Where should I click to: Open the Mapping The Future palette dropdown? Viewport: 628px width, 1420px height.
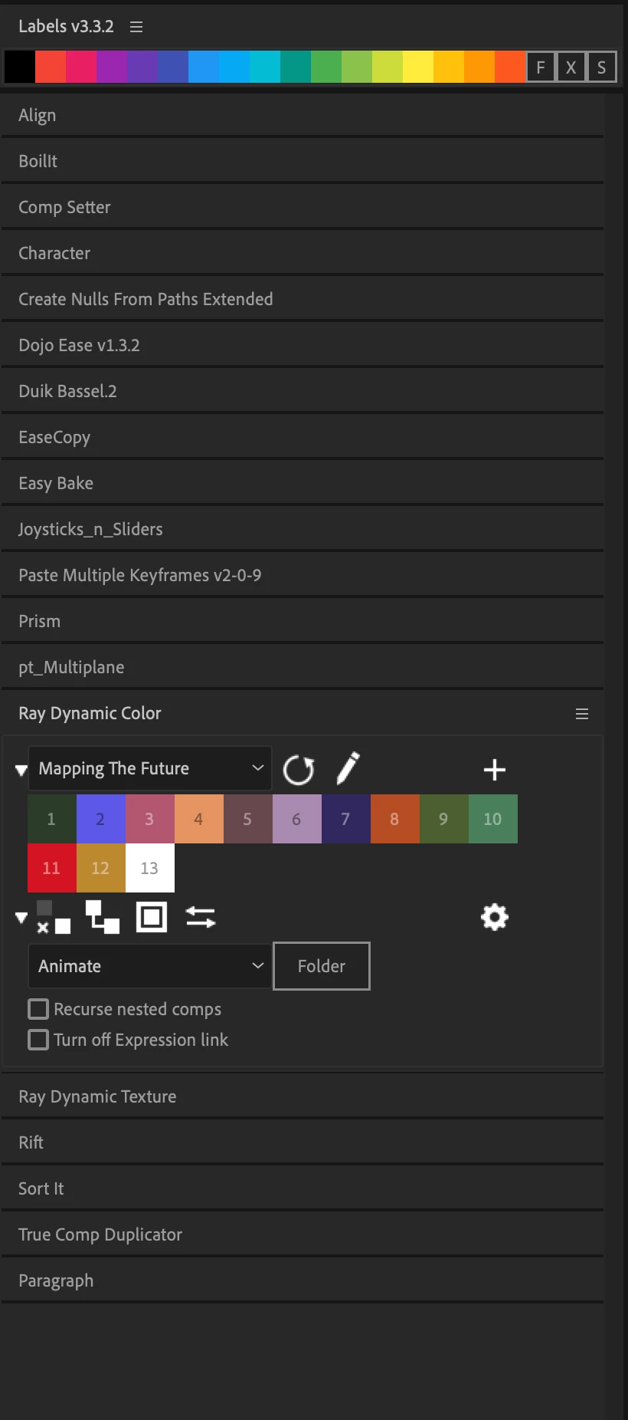tap(150, 768)
